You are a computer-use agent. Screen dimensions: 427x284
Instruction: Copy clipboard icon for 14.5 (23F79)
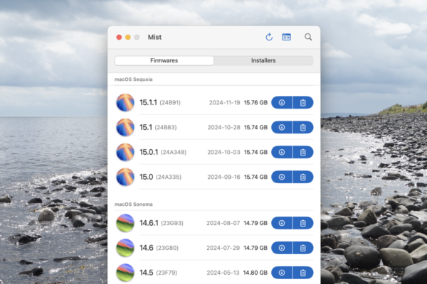303,273
